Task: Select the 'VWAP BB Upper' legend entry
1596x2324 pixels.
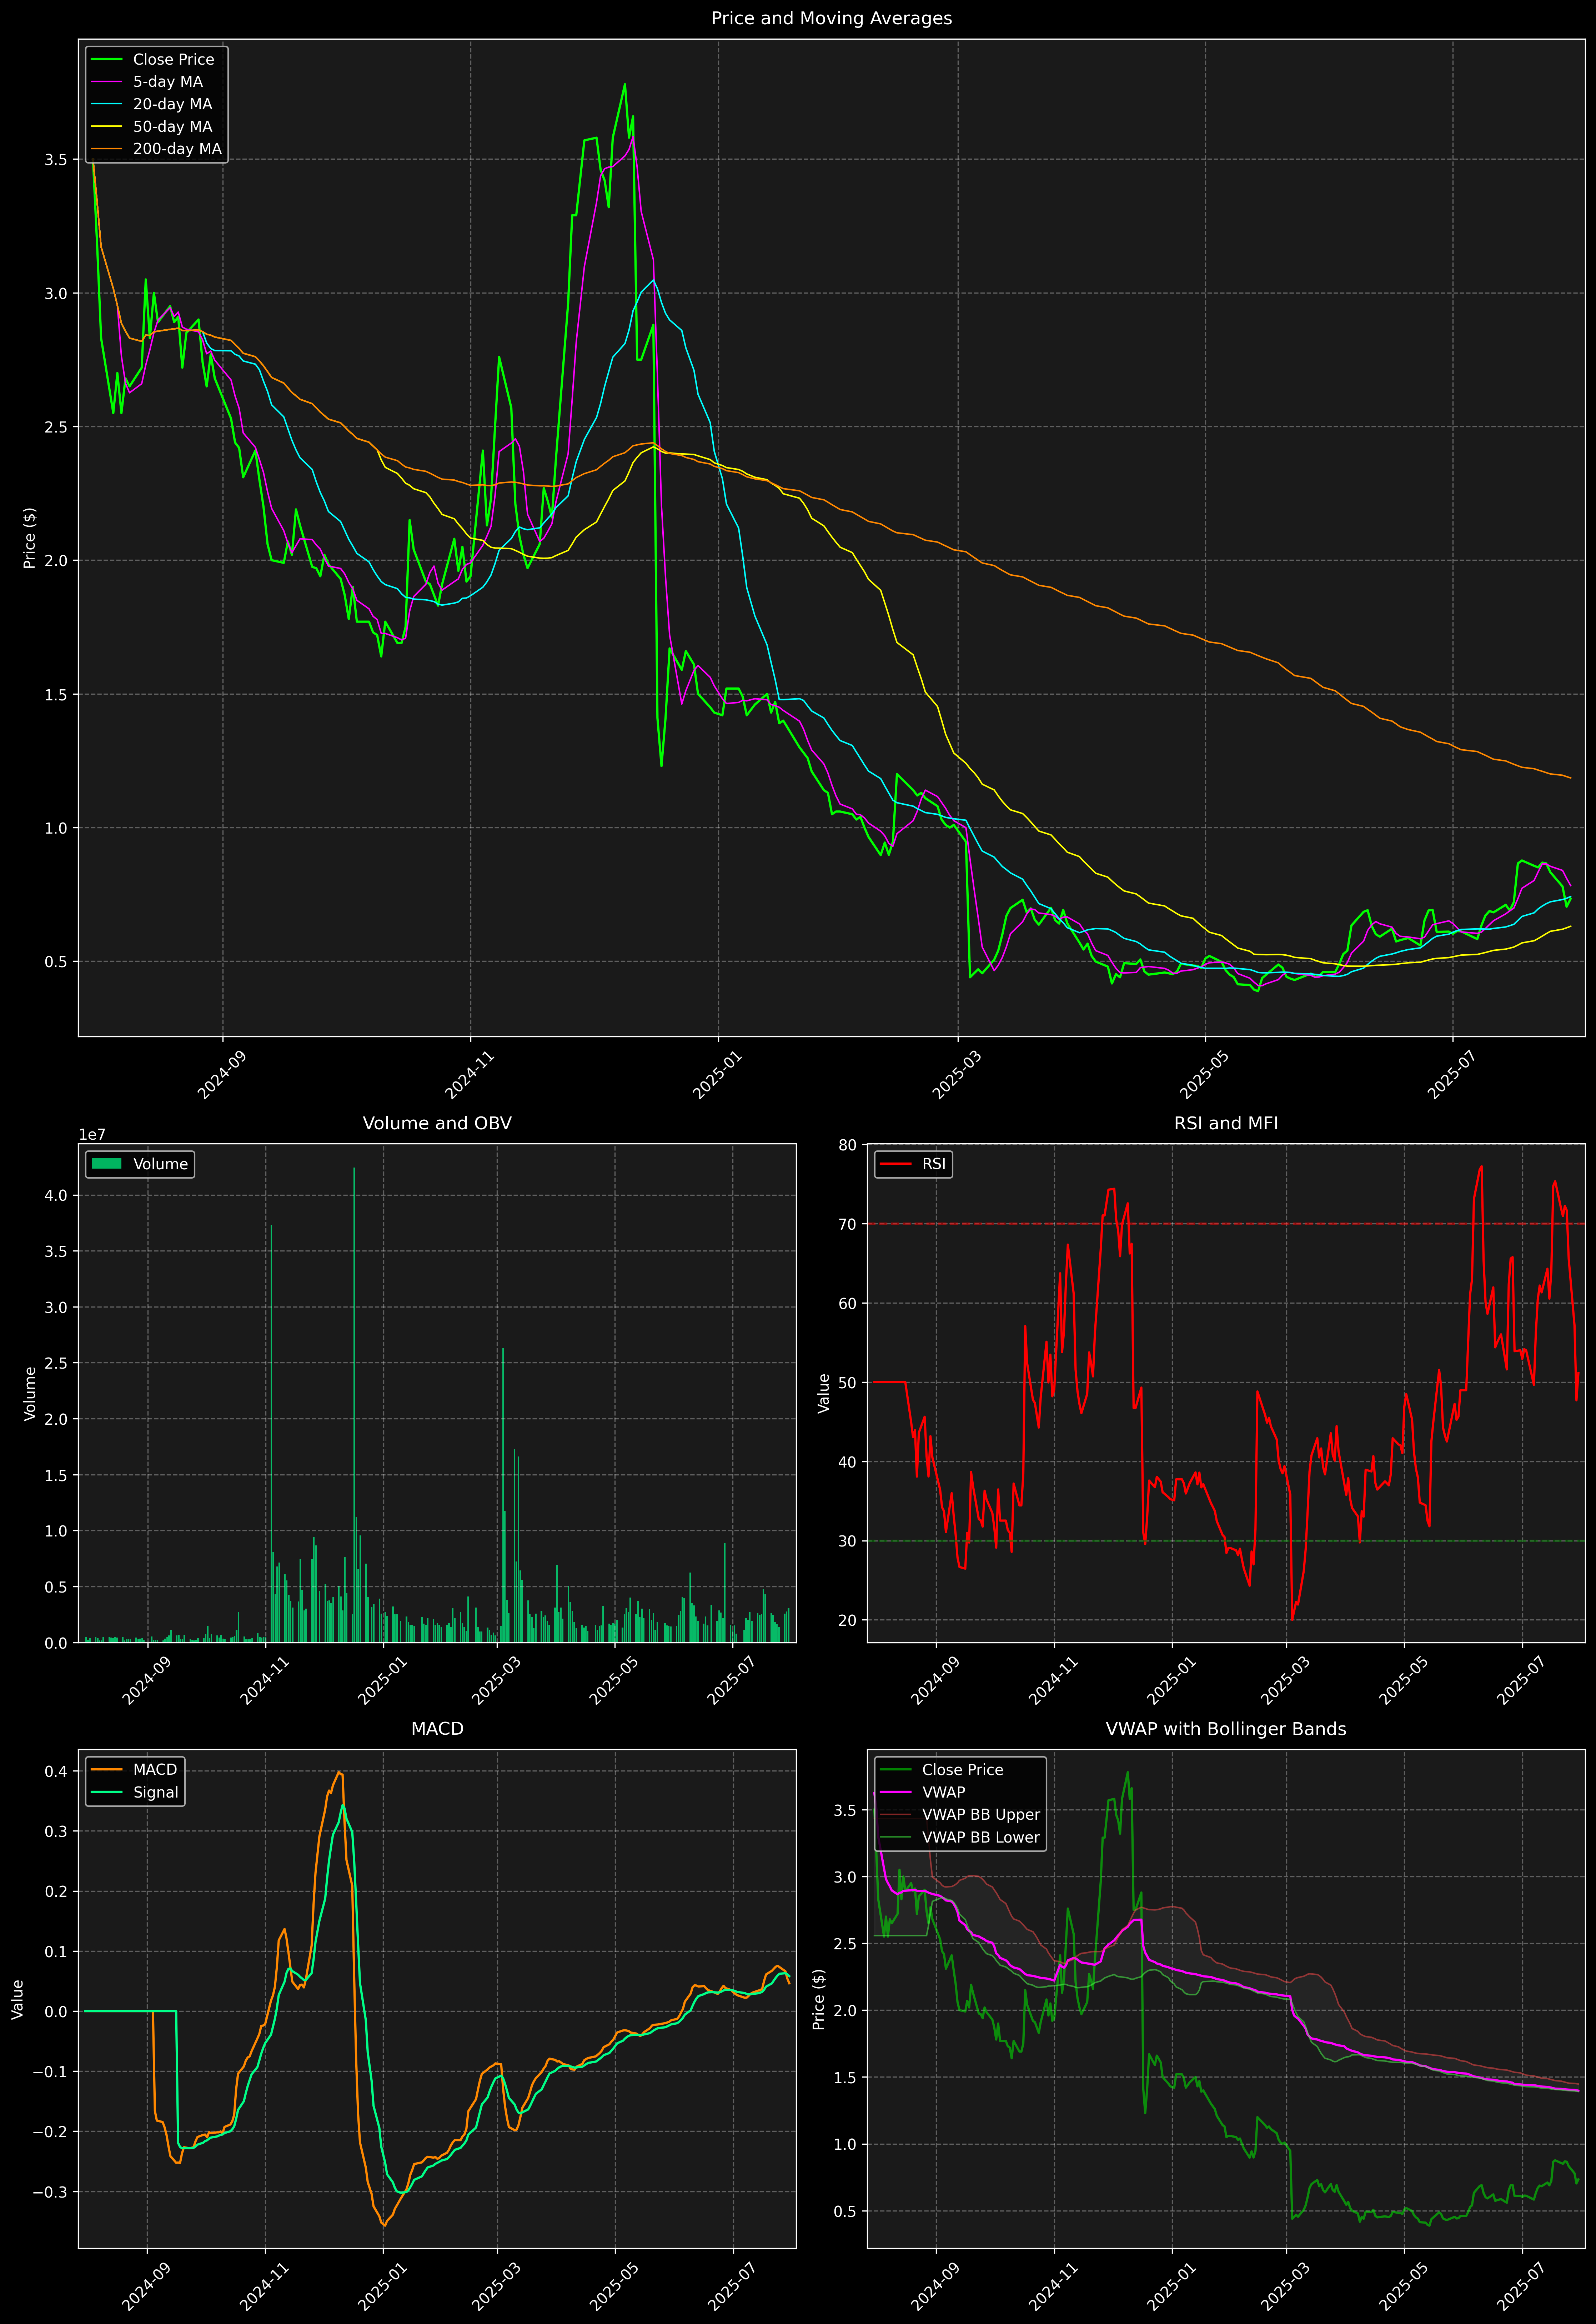Action: pyautogui.click(x=981, y=1815)
